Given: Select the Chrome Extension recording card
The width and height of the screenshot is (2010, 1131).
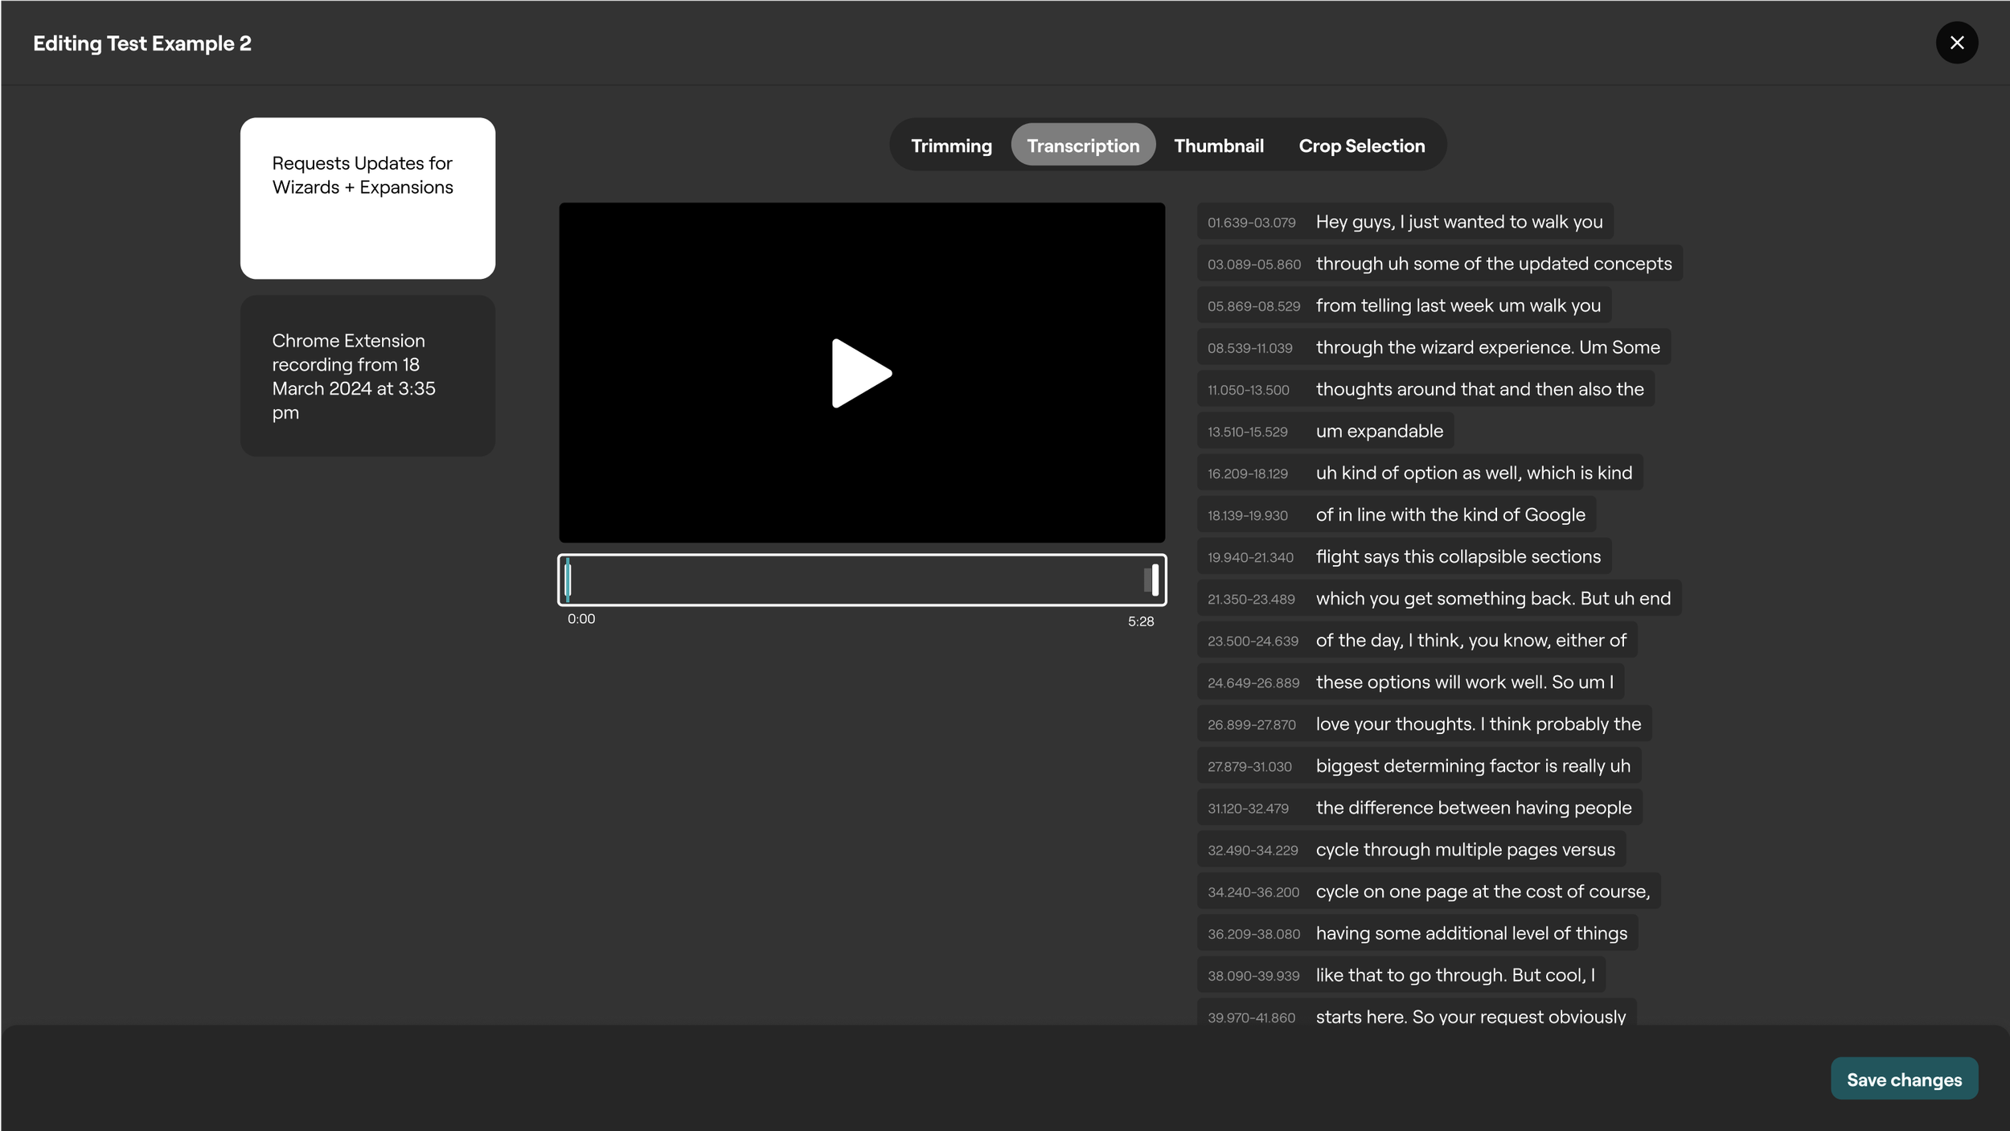Looking at the screenshot, I should 367,375.
